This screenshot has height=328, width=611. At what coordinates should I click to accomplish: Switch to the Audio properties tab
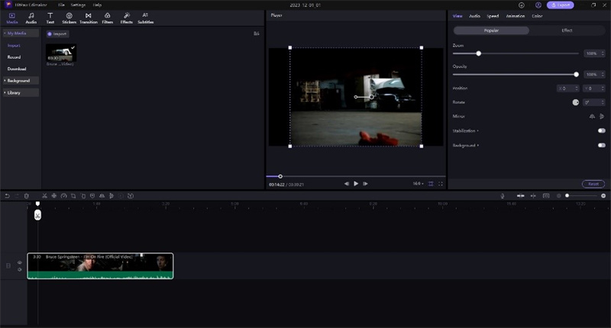click(474, 16)
